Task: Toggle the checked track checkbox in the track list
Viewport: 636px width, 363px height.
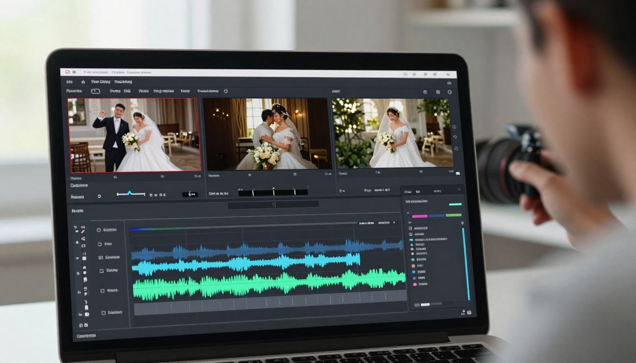Action: pos(101,258)
